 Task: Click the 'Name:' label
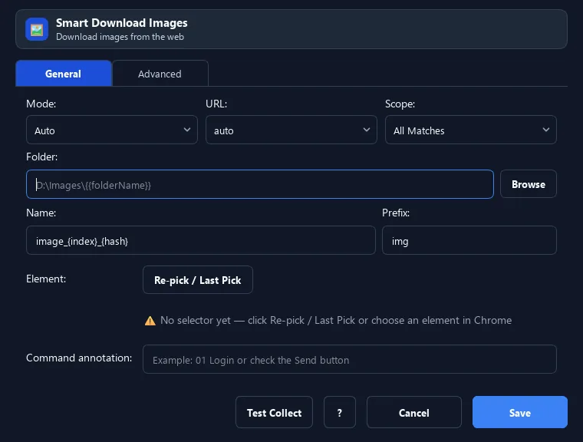(41, 213)
